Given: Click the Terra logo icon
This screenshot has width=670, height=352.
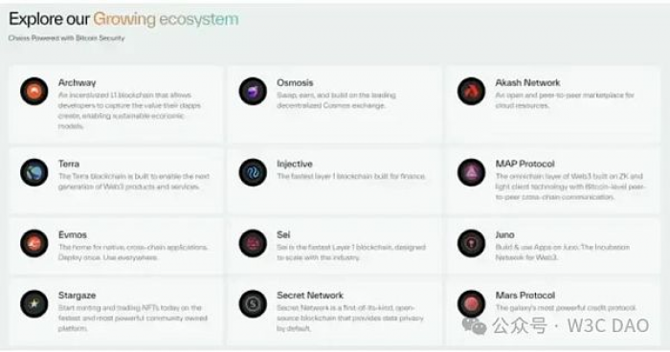Looking at the screenshot, I should coord(34,172).
